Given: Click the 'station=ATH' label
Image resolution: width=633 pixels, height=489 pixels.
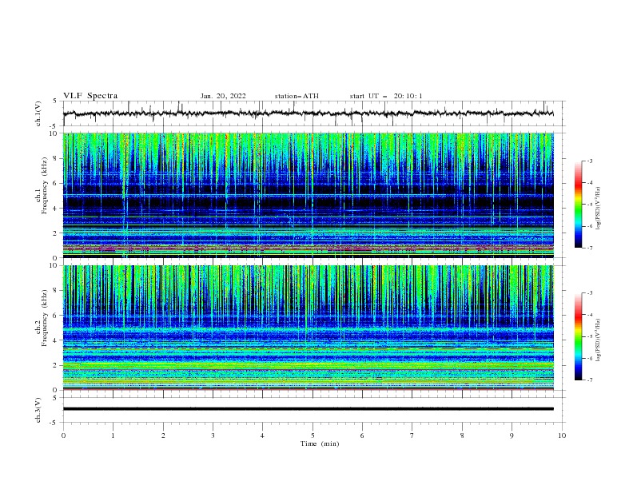Looking at the screenshot, I should pos(297,96).
